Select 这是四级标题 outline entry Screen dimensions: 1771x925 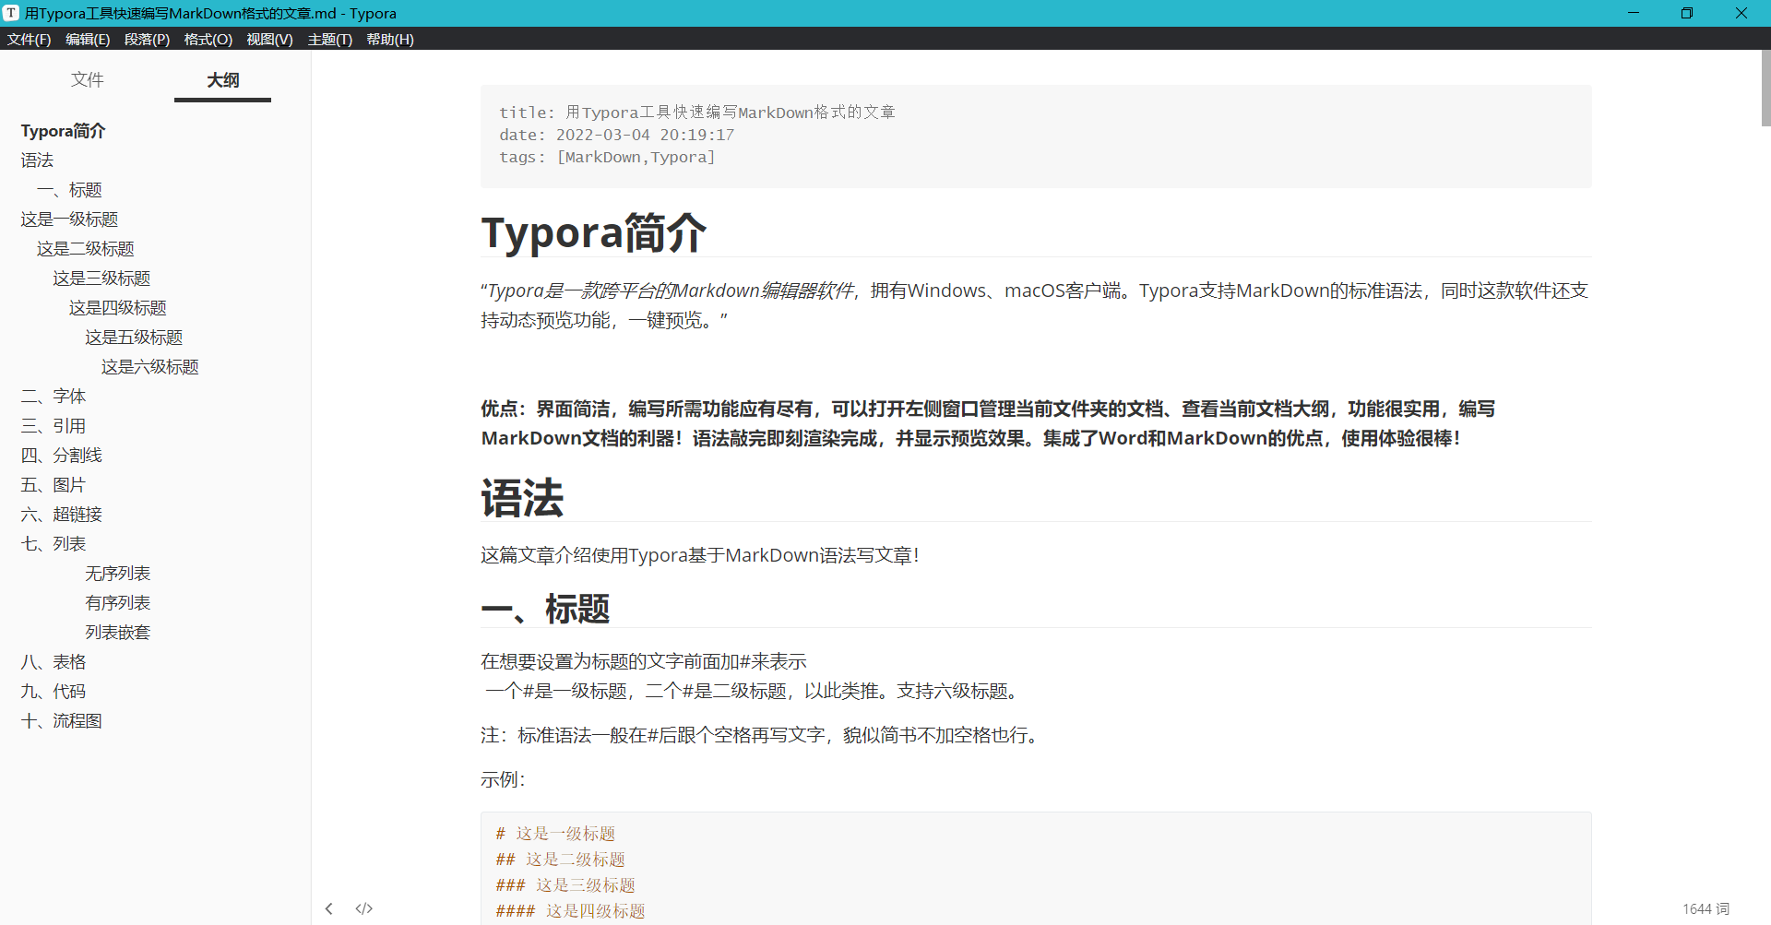118,308
